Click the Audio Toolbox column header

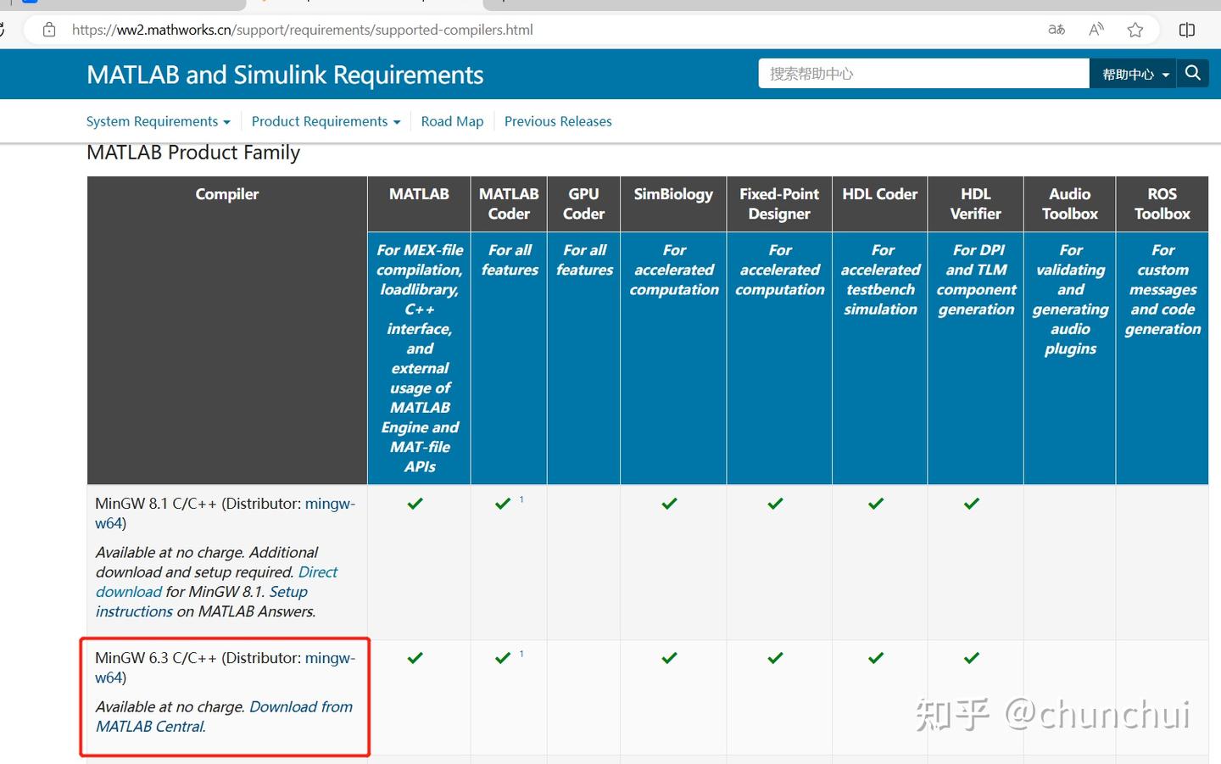click(1070, 204)
